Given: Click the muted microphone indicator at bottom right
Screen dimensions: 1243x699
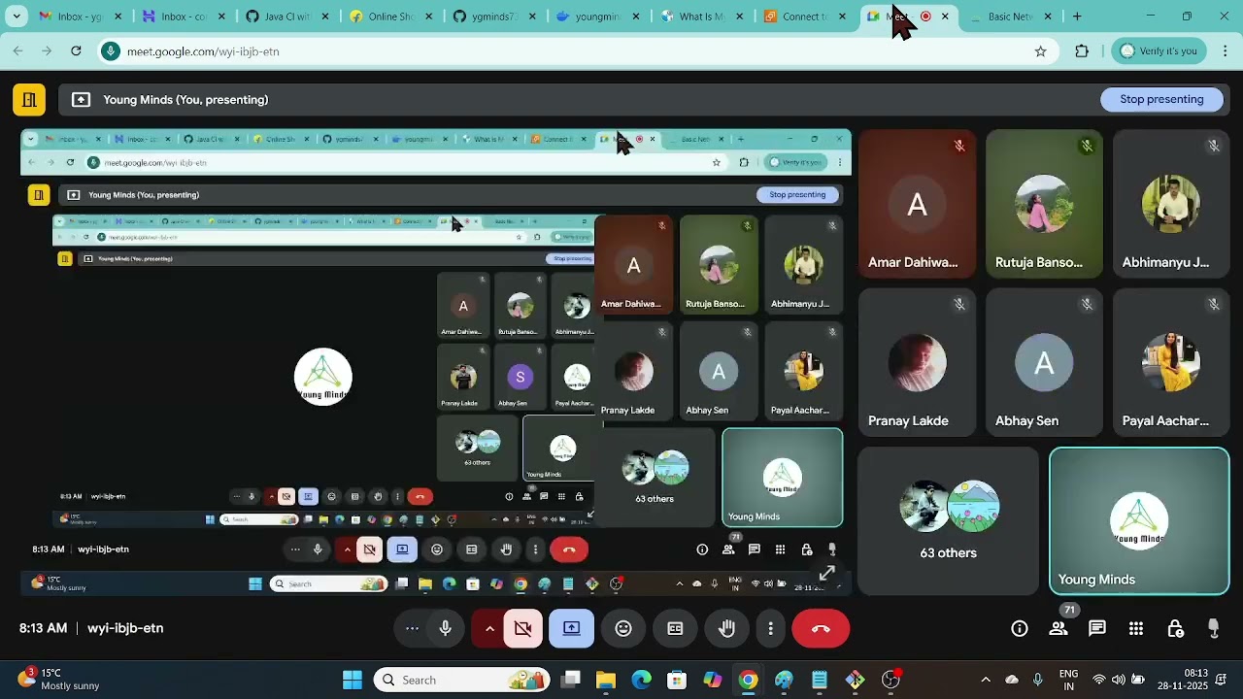Looking at the screenshot, I should (1214, 628).
